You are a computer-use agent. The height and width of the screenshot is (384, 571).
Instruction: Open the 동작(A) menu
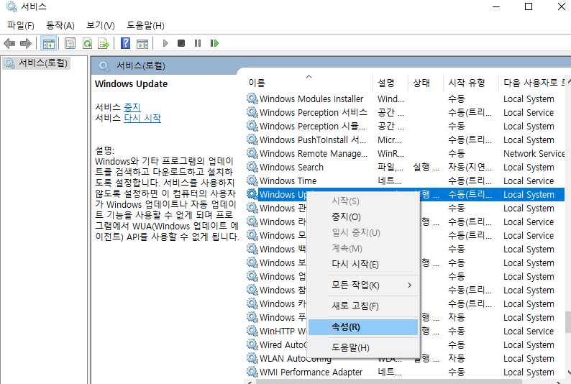coord(60,25)
